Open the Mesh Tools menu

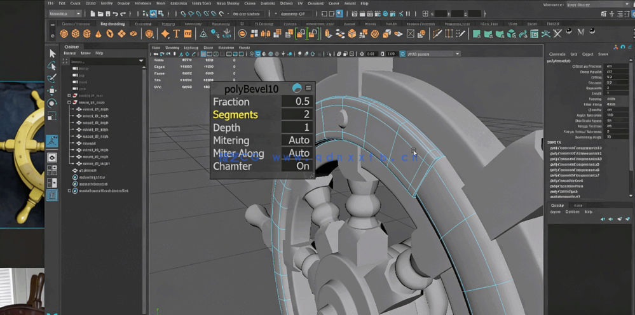coord(201,3)
